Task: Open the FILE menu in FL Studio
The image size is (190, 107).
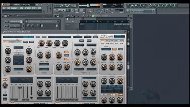Action: (x=4, y=8)
